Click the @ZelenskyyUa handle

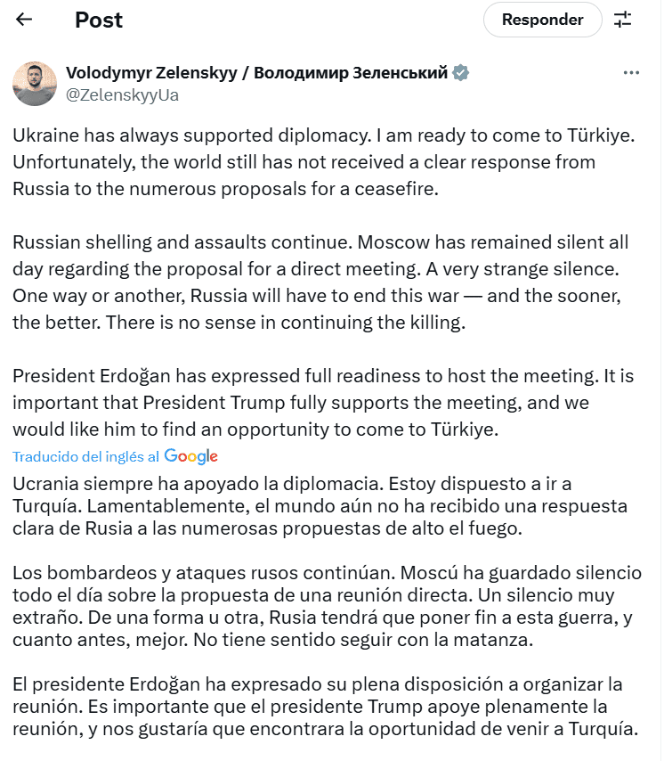pyautogui.click(x=122, y=94)
